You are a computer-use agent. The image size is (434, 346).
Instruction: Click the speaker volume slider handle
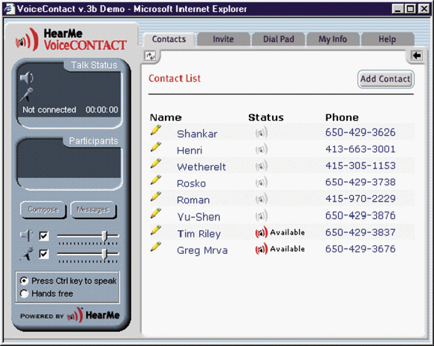[x=105, y=236]
